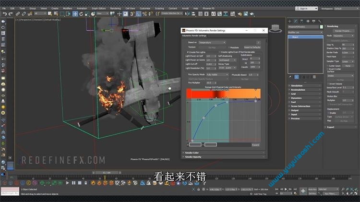Click the Sign In button
Image resolution: width=360 pixels, height=202 pixels.
[x=306, y=9]
